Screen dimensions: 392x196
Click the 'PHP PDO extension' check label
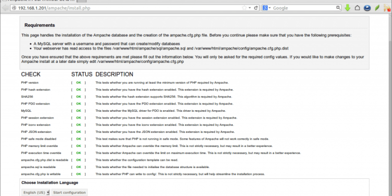tap(35, 103)
